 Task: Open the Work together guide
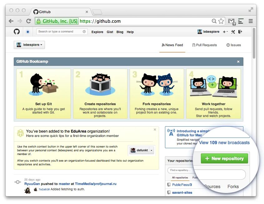tap(213, 94)
